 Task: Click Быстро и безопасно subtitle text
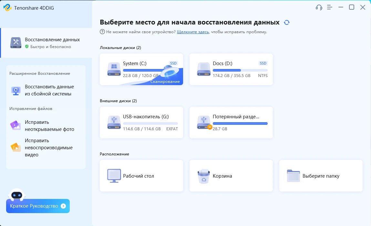tap(51, 47)
